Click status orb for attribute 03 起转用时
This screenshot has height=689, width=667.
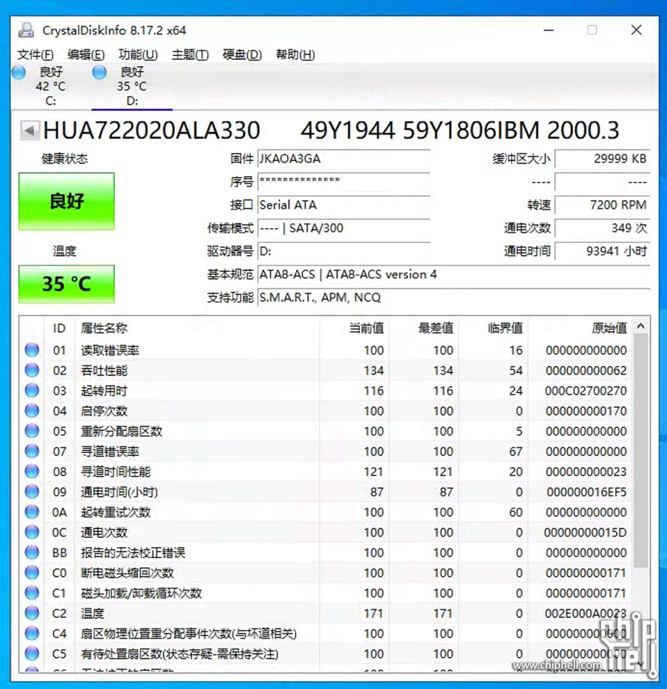32,390
